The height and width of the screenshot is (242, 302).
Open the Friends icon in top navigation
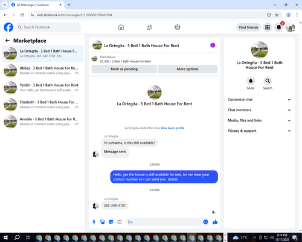click(x=149, y=27)
